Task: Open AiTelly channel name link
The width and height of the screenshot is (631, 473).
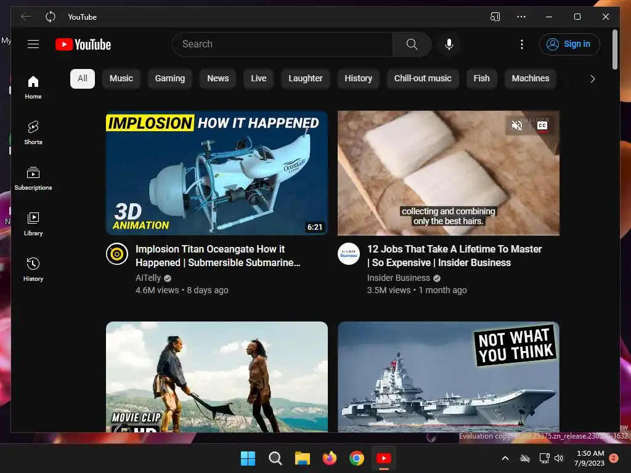Action: [148, 278]
